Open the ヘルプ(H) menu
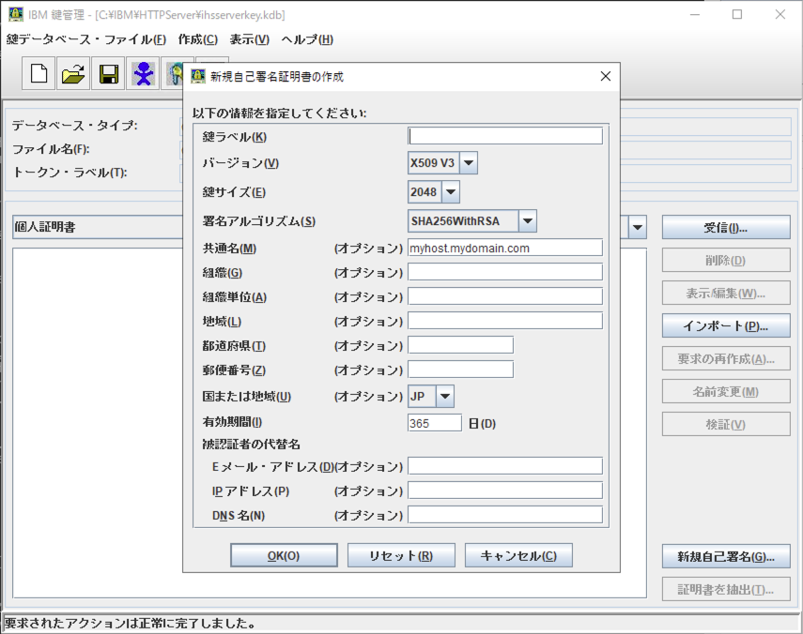The height and width of the screenshot is (634, 803). [307, 39]
